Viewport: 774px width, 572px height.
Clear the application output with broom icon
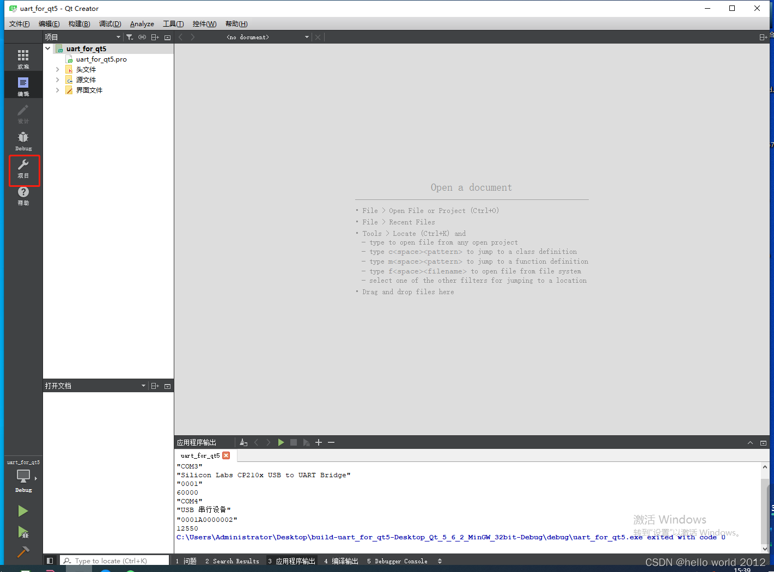click(x=243, y=442)
